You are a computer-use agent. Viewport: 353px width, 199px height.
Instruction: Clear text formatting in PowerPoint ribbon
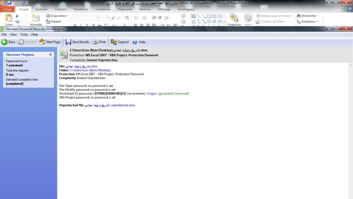(127, 18)
